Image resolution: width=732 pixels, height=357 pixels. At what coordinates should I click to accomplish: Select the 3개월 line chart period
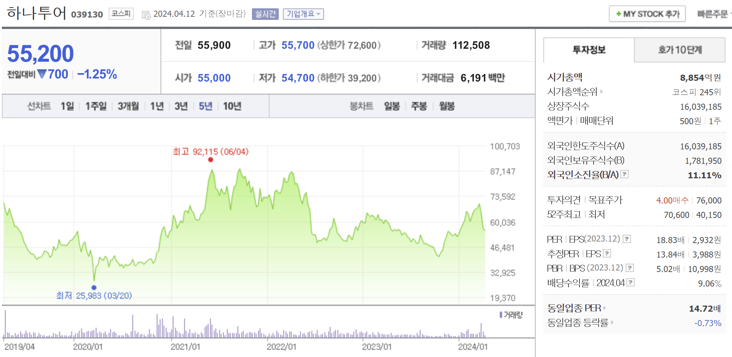[x=128, y=106]
